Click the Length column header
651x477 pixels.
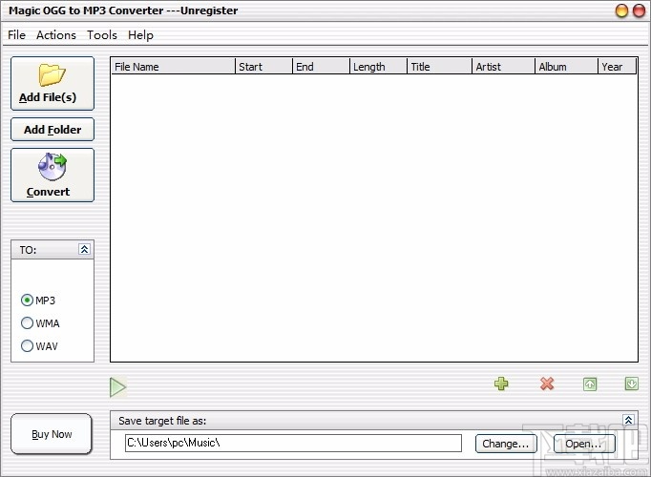coord(378,67)
